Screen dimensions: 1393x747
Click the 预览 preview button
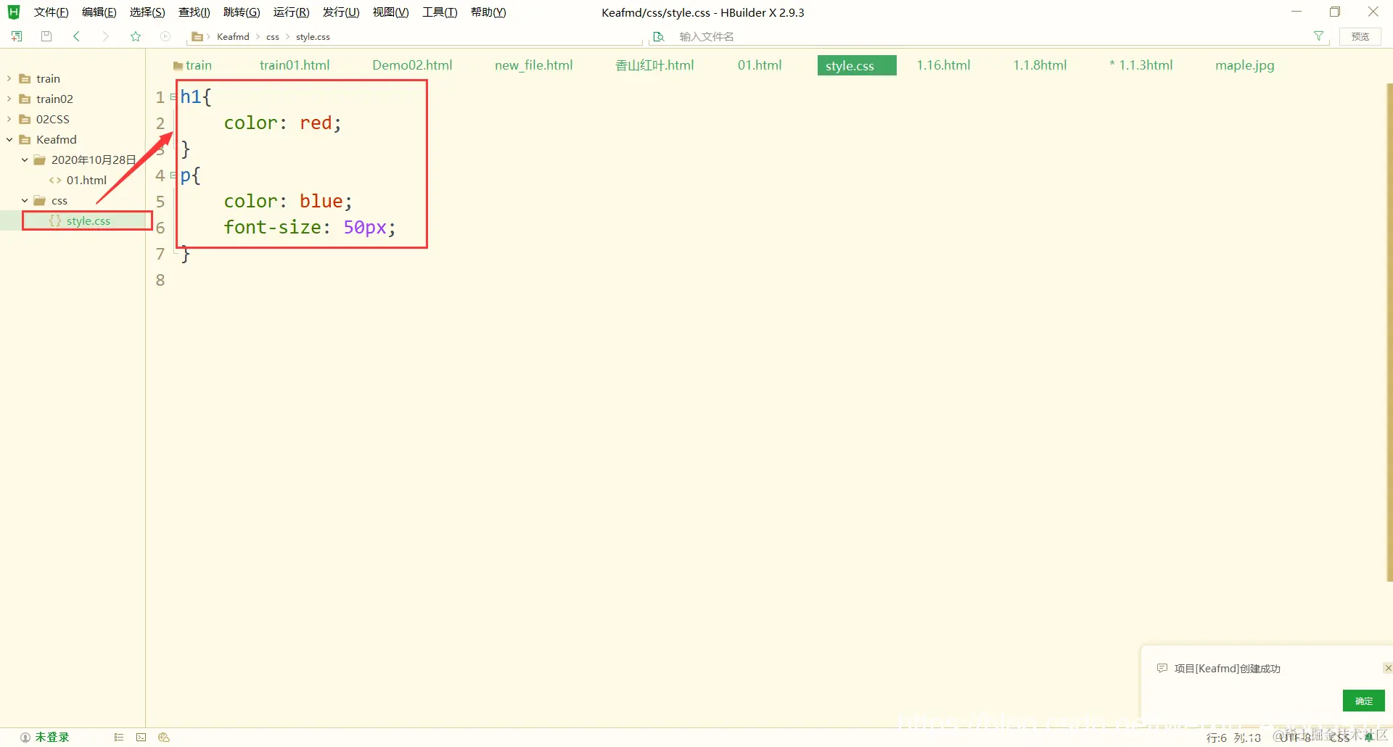(1360, 36)
